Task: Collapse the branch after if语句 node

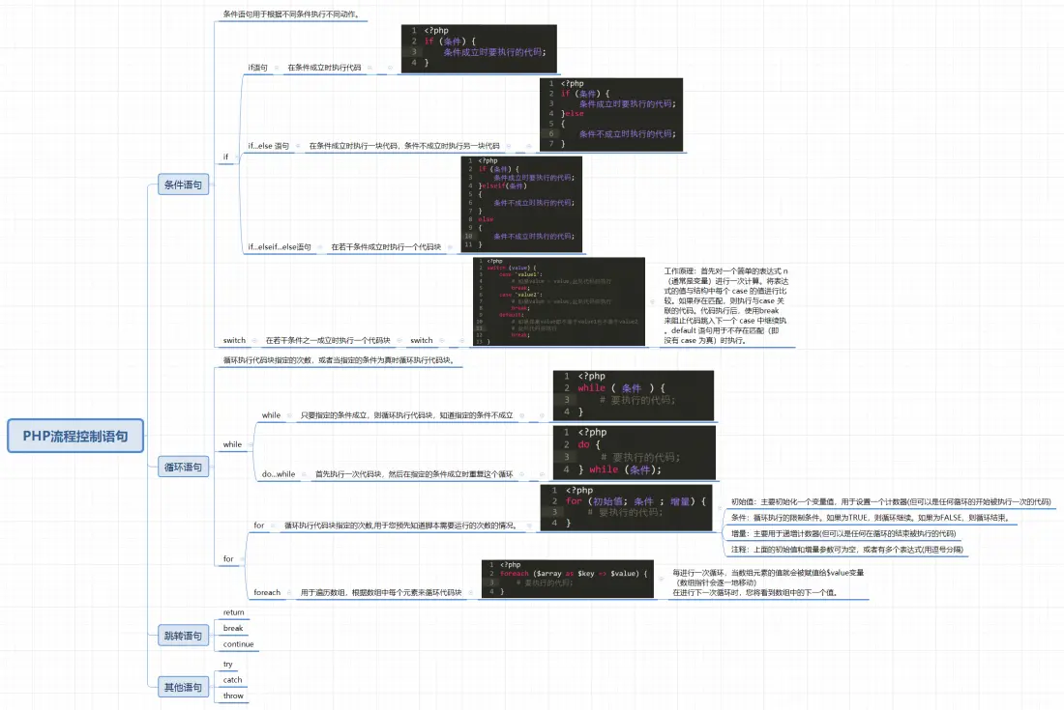Action: click(277, 68)
